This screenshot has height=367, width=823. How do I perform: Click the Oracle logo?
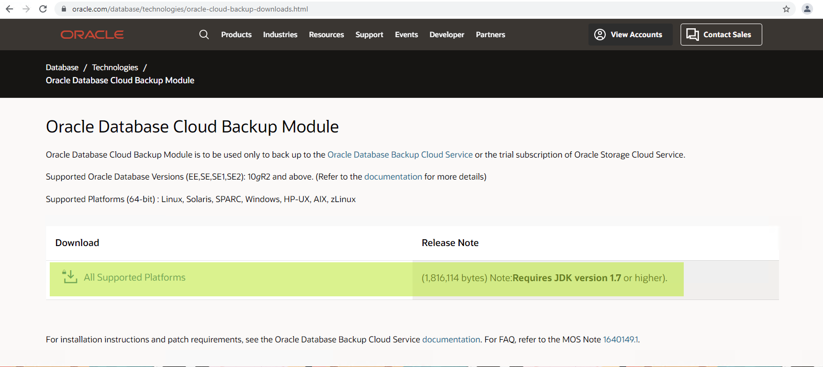92,35
